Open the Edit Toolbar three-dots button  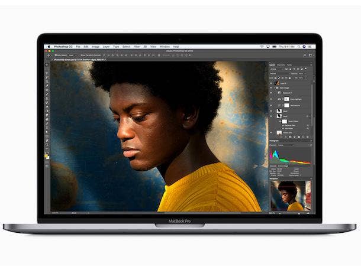pos(47,149)
